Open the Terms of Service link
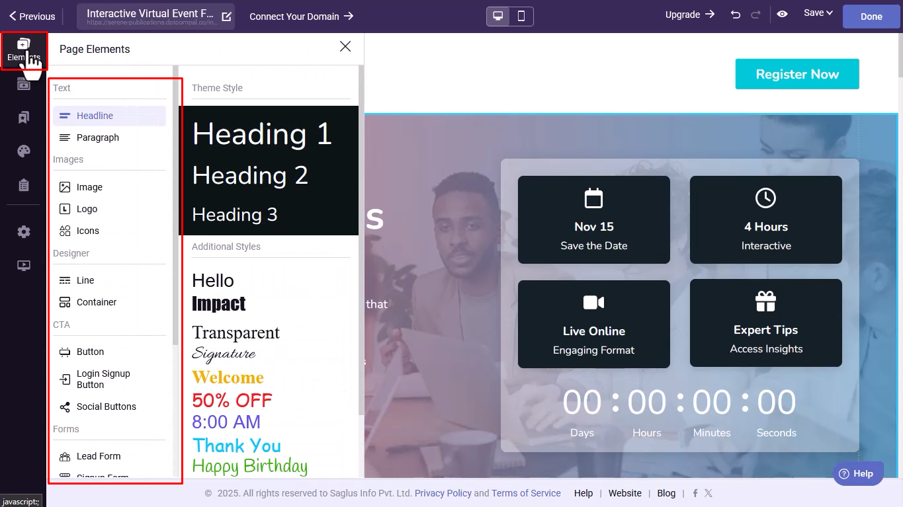The width and height of the screenshot is (903, 507). 526,493
